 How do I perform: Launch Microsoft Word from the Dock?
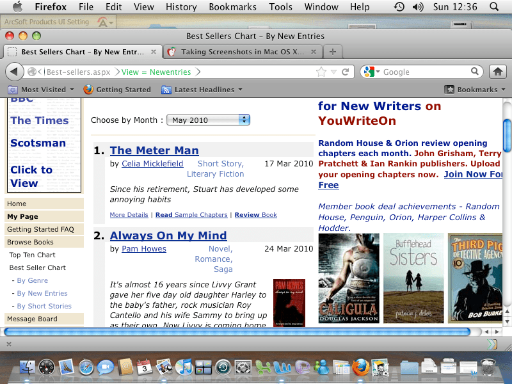click(x=282, y=367)
